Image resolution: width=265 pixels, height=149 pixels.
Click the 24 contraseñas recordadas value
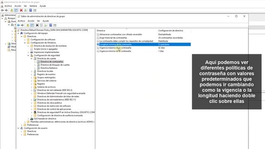[x=171, y=38]
